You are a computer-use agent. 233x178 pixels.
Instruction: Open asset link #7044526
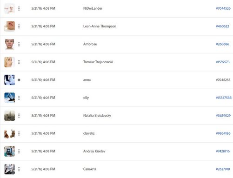pyautogui.click(x=223, y=8)
